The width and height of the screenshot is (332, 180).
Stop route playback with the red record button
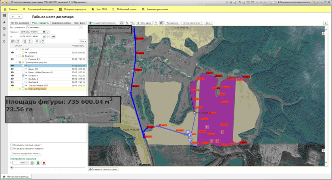pos(44,162)
